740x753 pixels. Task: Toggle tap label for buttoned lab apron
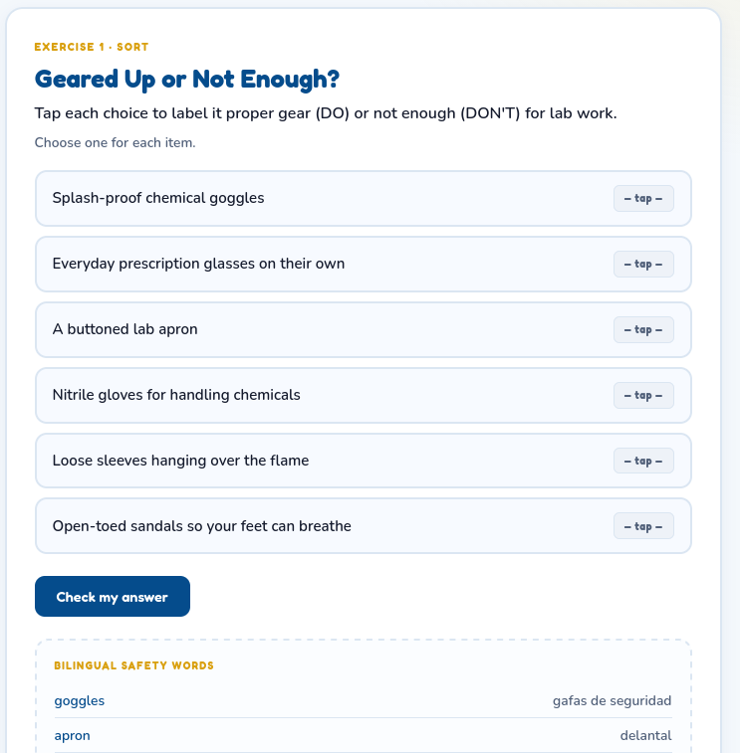point(643,329)
